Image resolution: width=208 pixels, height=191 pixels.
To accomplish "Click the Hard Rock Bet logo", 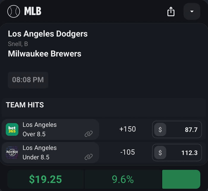I will [x=12, y=152].
